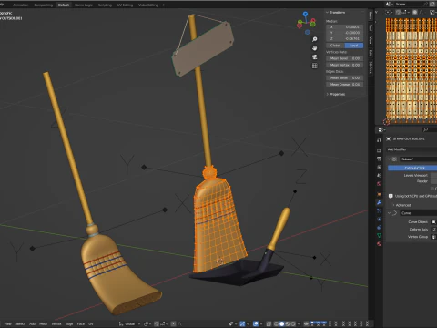Switch to the UV Editing workspace tab

pos(125,5)
